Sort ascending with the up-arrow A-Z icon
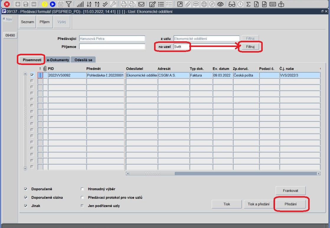The height and width of the screenshot is (228, 330). point(97,4)
